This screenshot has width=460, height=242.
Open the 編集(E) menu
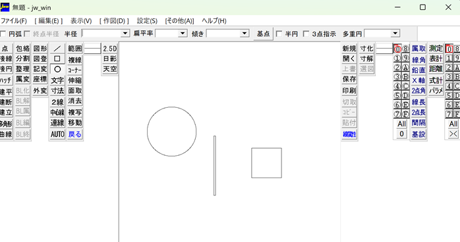coord(49,21)
